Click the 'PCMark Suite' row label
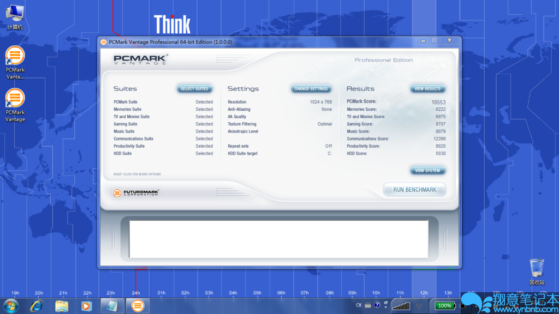559x314 pixels. [126, 102]
